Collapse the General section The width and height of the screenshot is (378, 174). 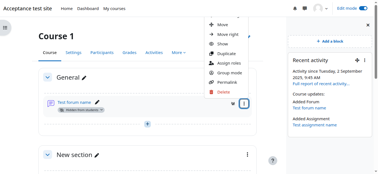(x=48, y=77)
